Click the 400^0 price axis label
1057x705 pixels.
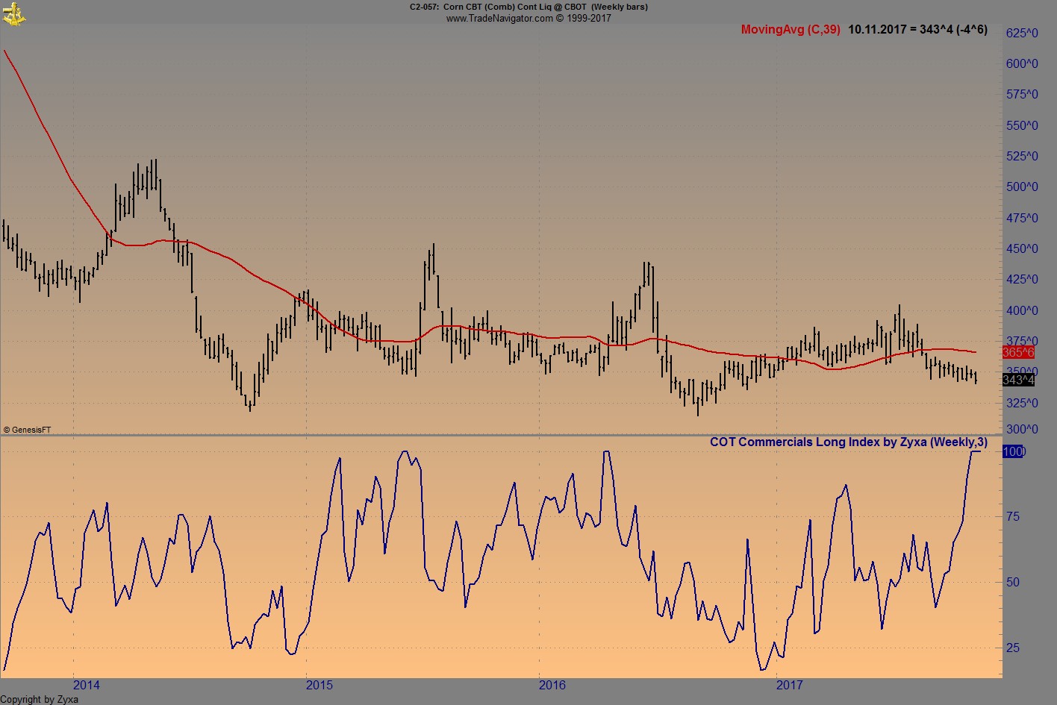1022,310
